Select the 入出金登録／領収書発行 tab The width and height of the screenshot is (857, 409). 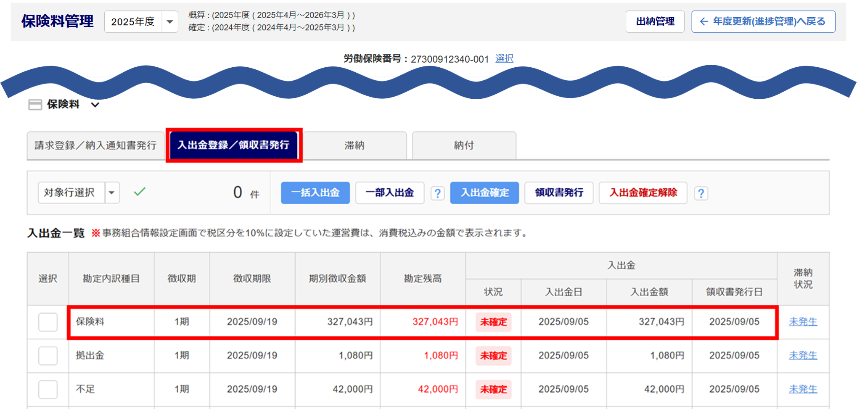[x=233, y=145]
